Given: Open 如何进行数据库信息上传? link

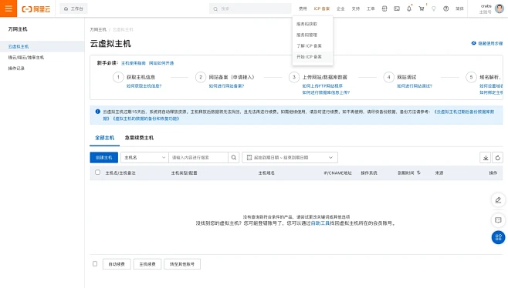Looking at the screenshot, I should (x=326, y=92).
